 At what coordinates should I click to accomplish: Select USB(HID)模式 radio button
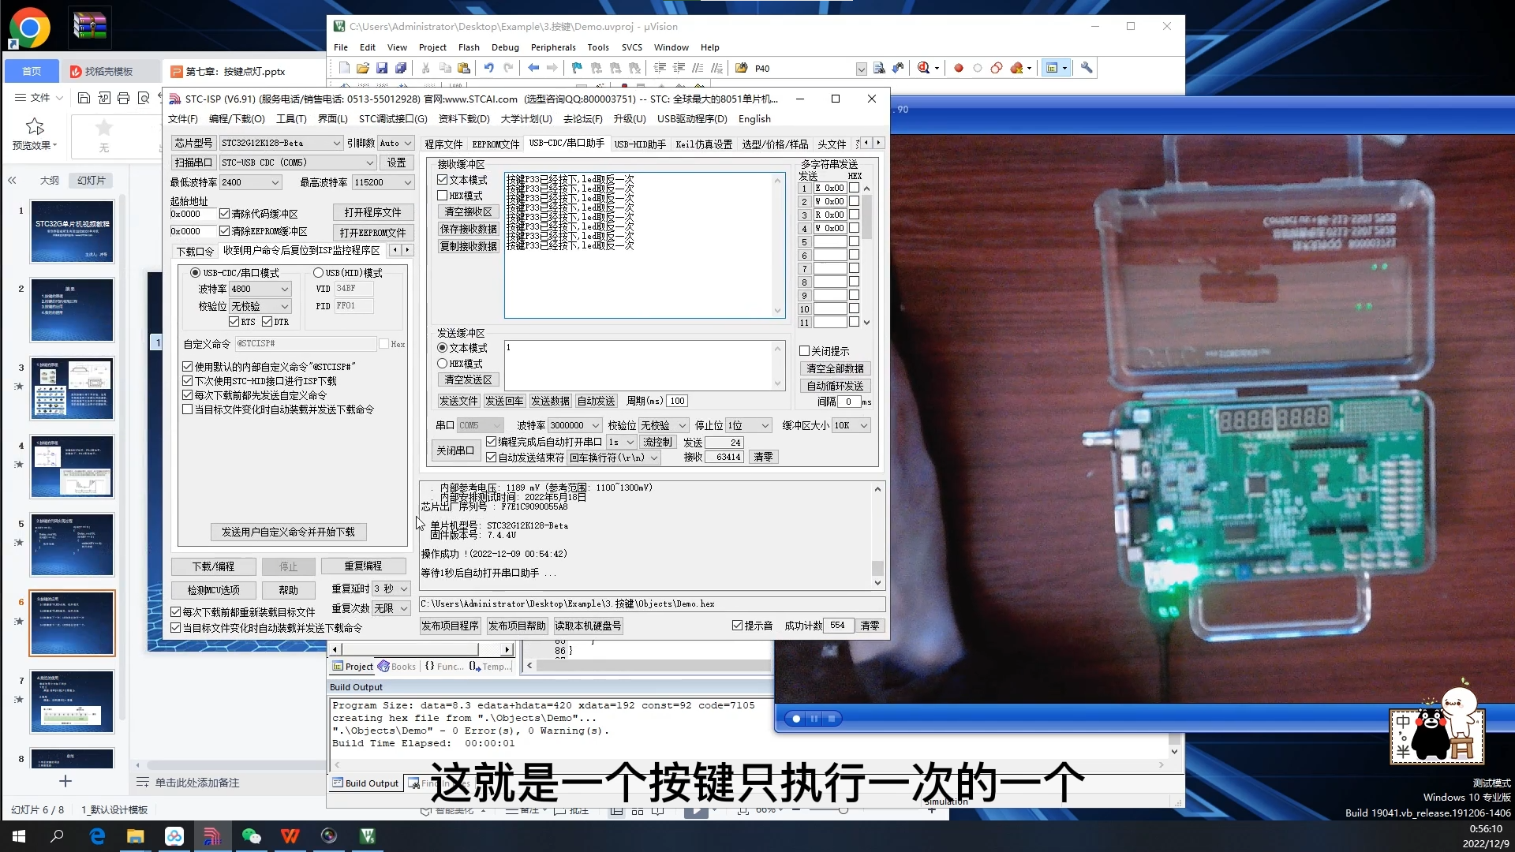(318, 273)
